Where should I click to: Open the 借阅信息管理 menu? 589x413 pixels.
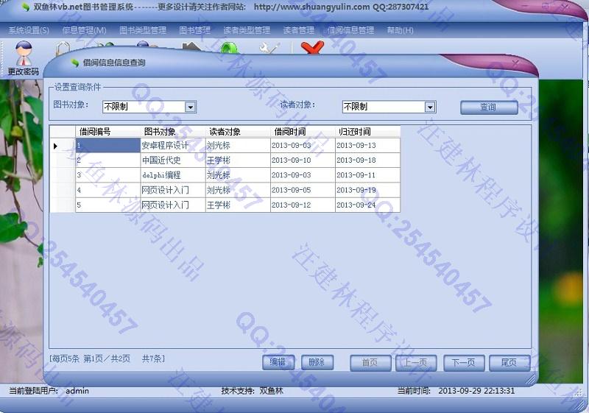point(350,30)
